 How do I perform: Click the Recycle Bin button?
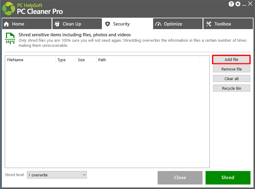[232, 88]
